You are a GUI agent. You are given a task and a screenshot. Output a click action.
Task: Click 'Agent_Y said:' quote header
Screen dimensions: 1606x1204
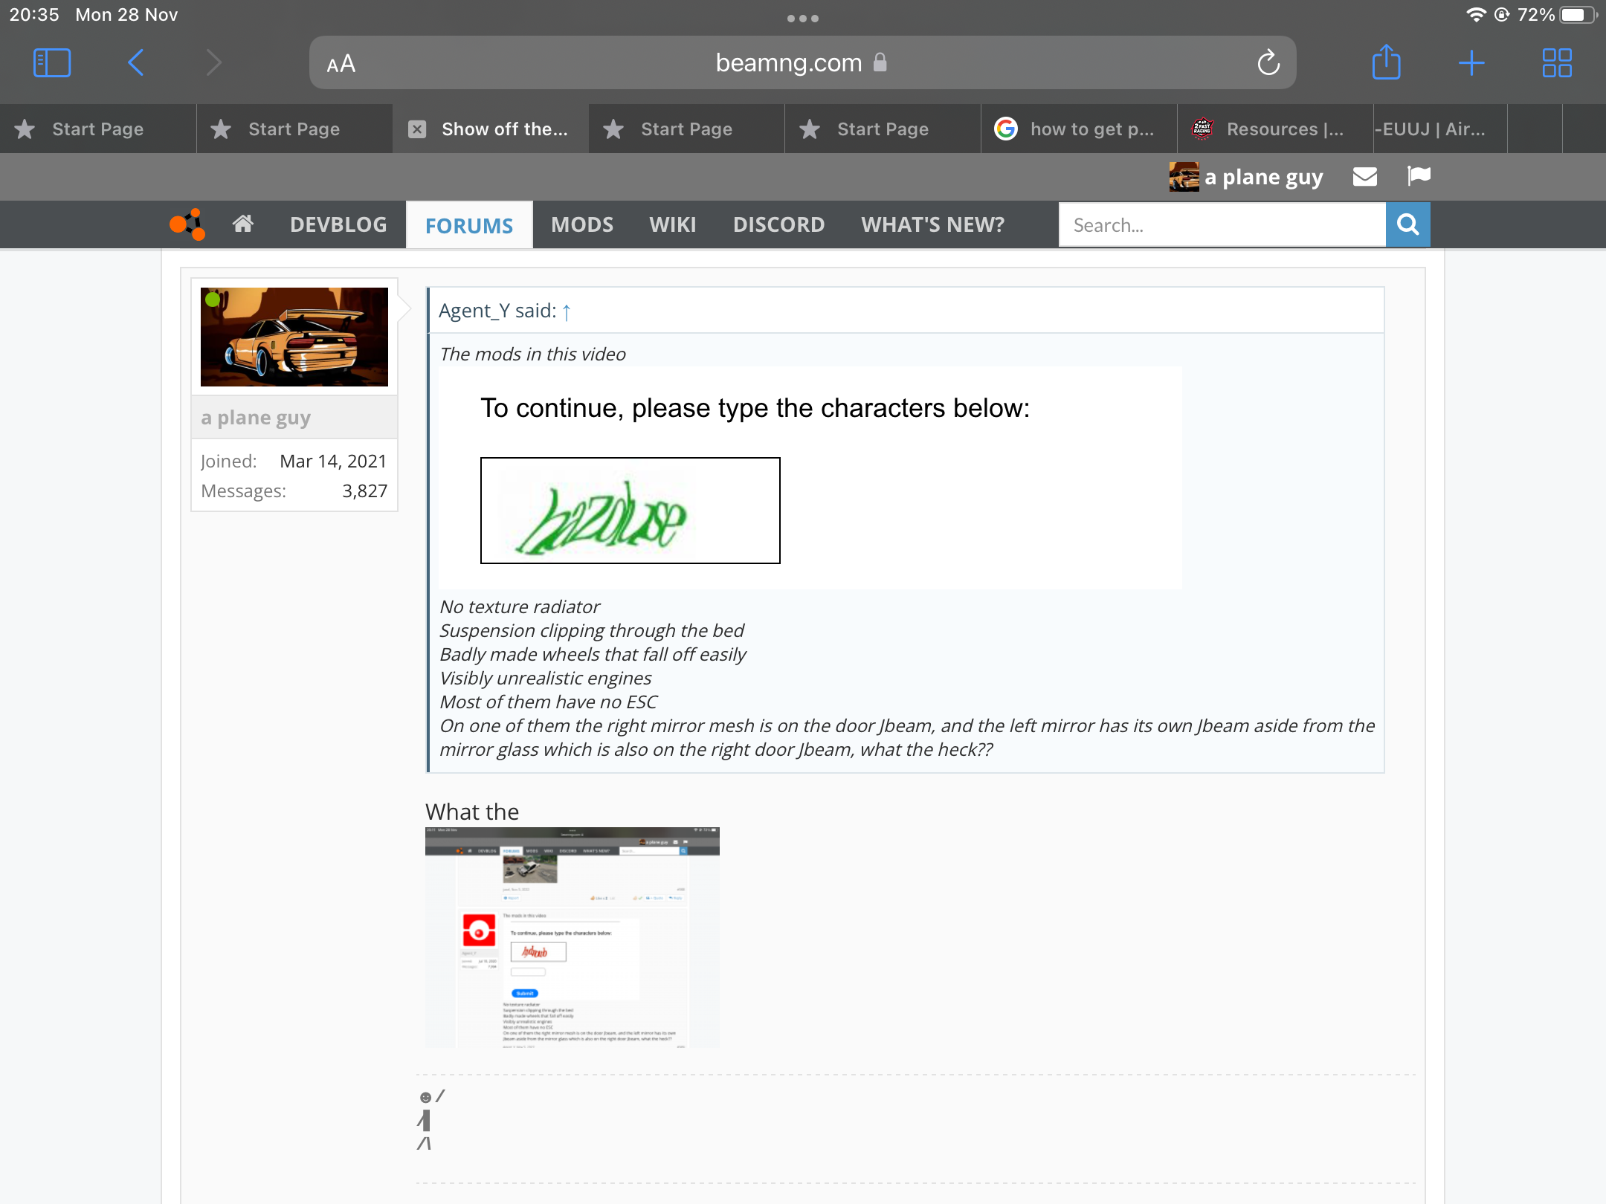497,311
